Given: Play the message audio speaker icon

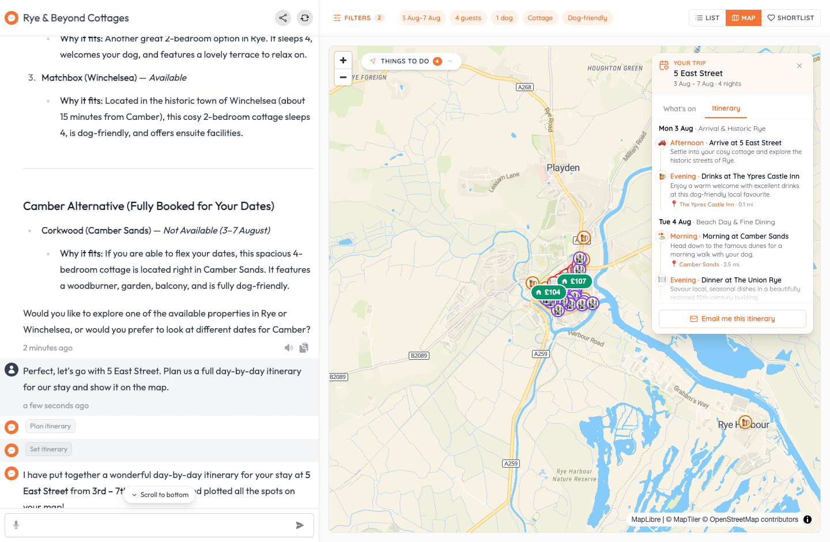Looking at the screenshot, I should click(x=289, y=348).
